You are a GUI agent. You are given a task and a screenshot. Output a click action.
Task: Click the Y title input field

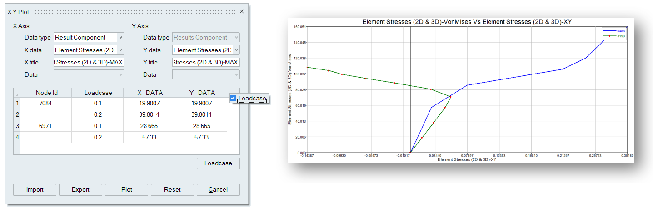pyautogui.click(x=206, y=63)
